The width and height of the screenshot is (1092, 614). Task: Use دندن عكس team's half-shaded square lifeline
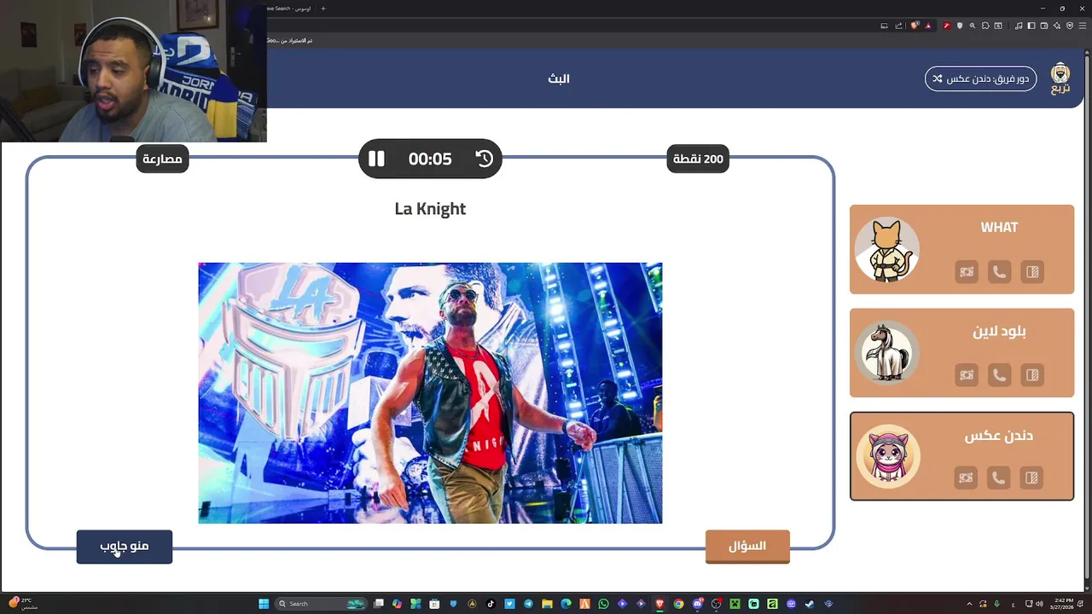[x=1031, y=478]
